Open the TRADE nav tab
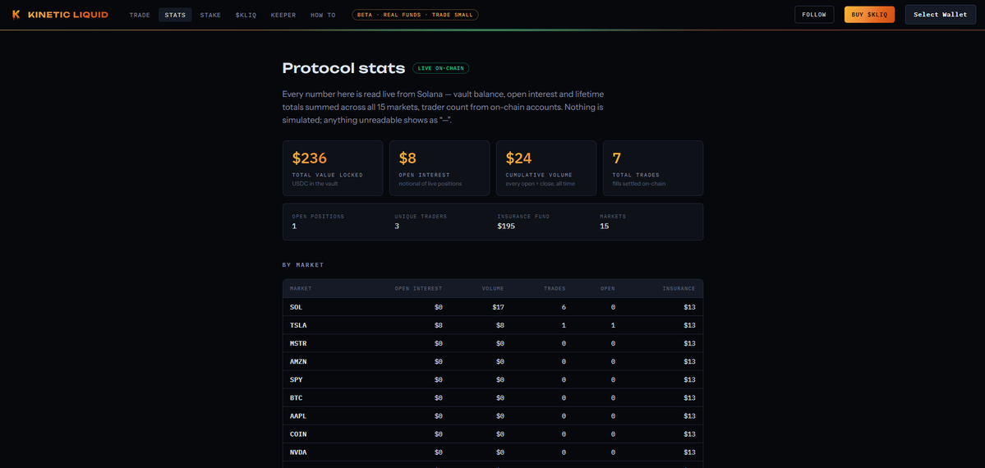Image resolution: width=985 pixels, height=468 pixels. (140, 15)
